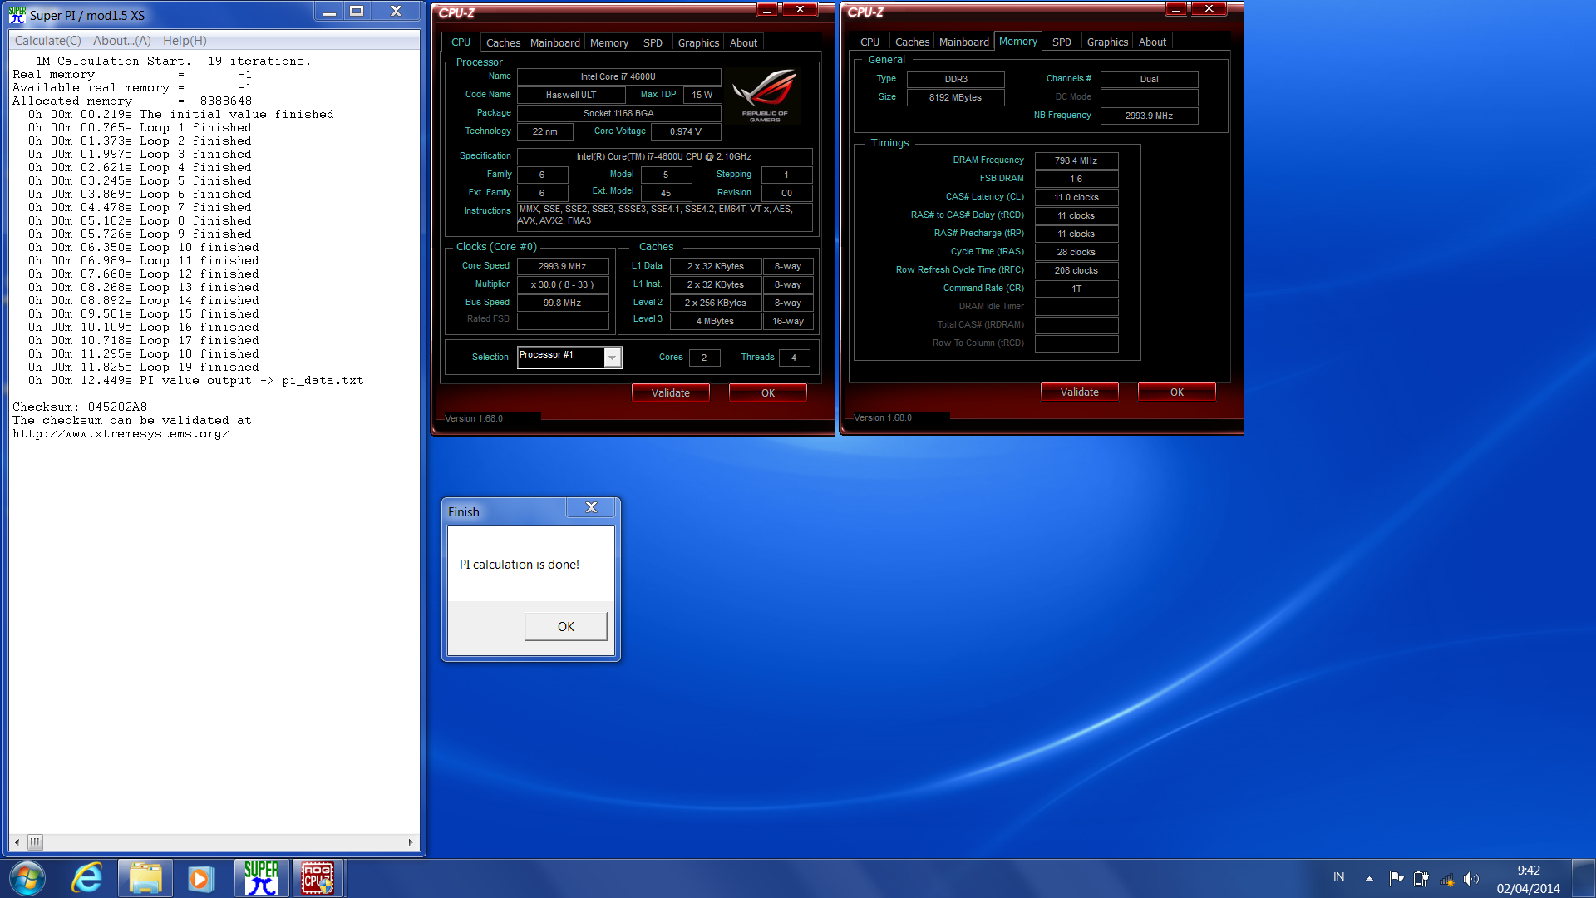Select About tab in left CPU-Z window

click(x=743, y=42)
